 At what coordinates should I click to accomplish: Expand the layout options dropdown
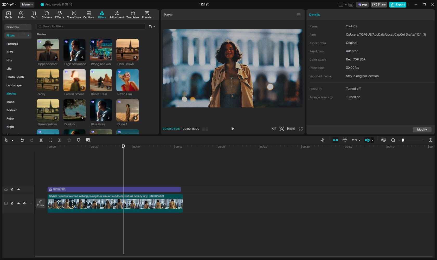[346, 4]
